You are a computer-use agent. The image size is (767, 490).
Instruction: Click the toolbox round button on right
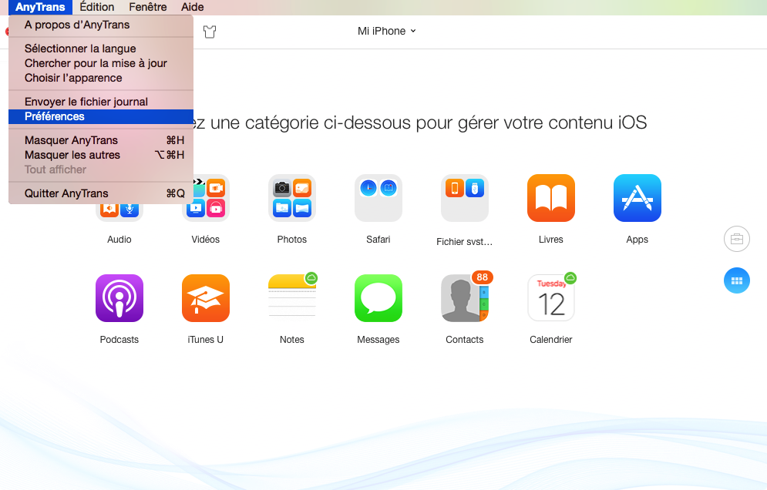(x=737, y=239)
